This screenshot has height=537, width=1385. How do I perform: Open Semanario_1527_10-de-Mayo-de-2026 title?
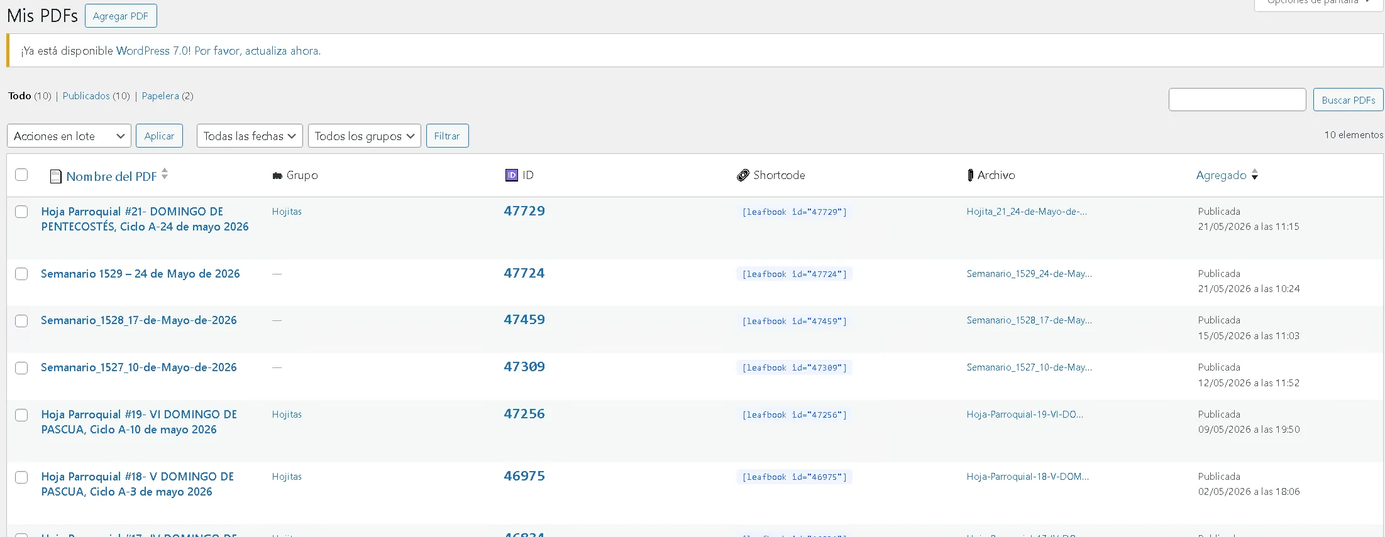[x=139, y=367]
